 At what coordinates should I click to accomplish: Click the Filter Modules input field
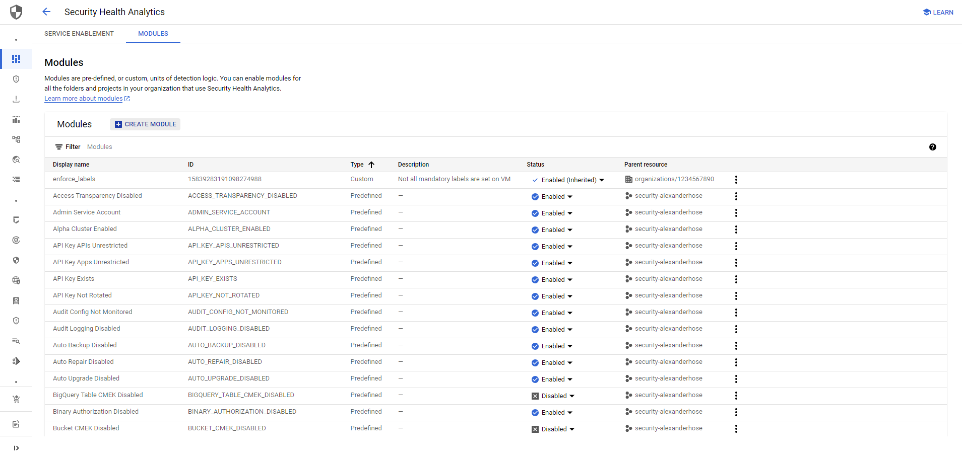pyautogui.click(x=100, y=146)
